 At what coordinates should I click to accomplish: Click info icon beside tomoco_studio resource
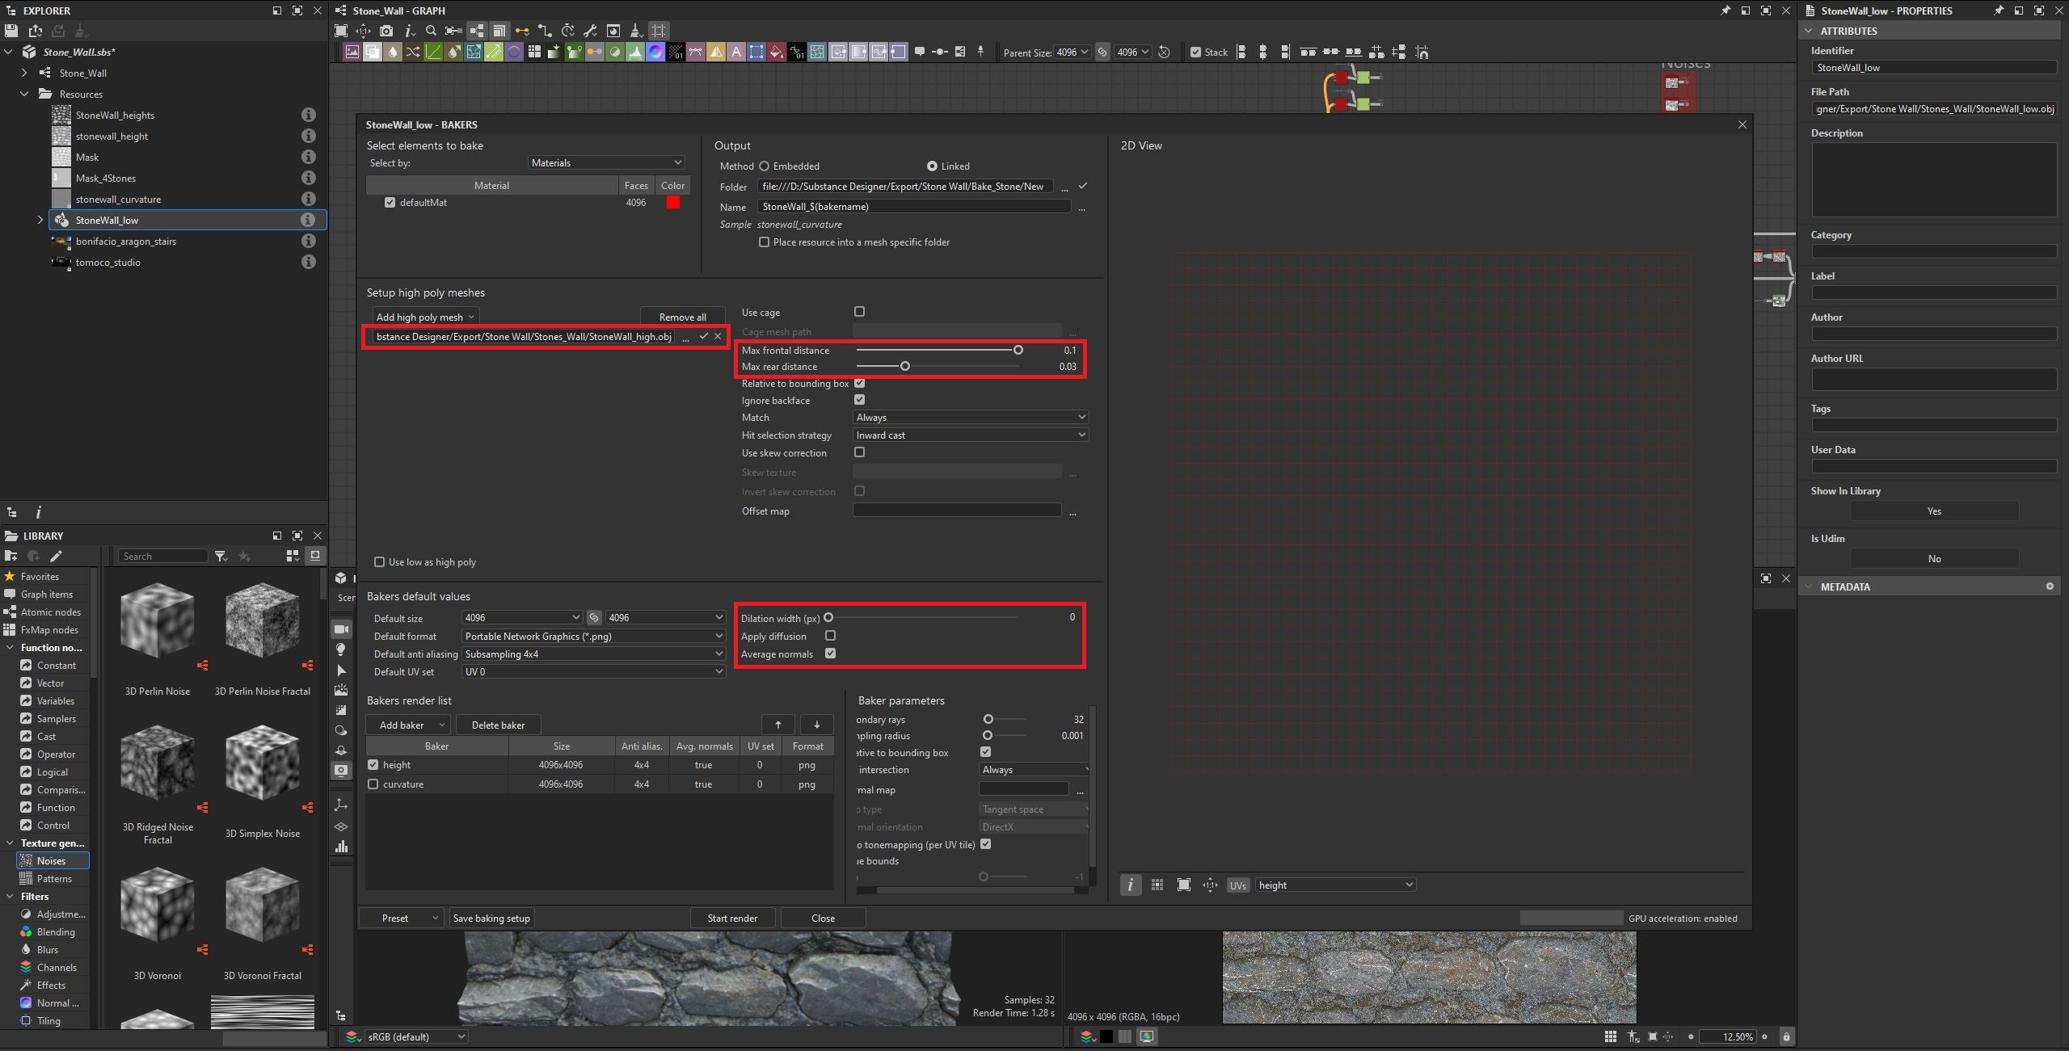point(308,262)
